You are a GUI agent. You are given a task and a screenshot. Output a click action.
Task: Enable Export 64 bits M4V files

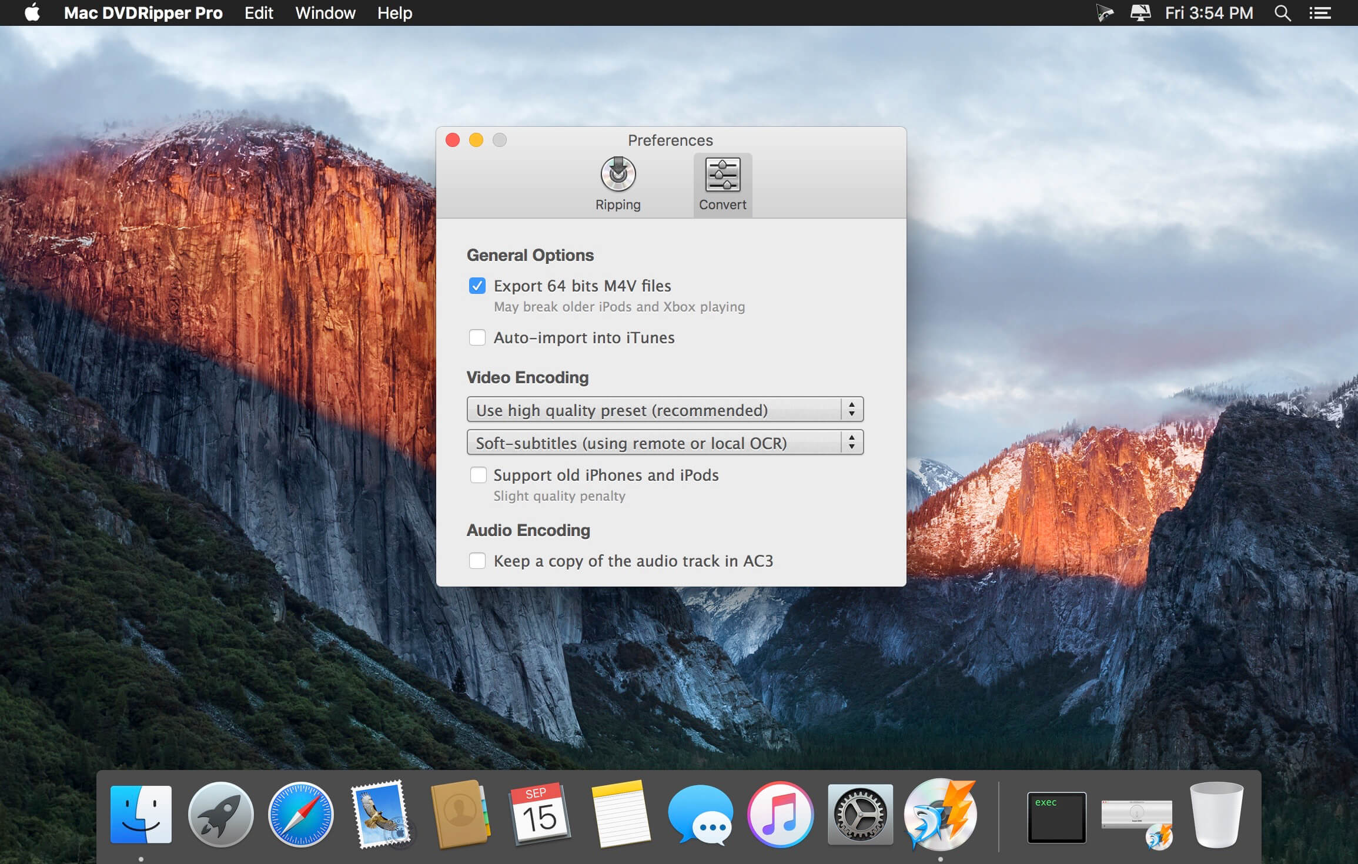coord(476,286)
